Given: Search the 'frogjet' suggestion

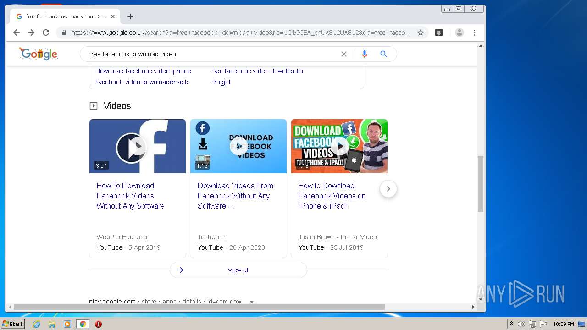Looking at the screenshot, I should coord(222,82).
